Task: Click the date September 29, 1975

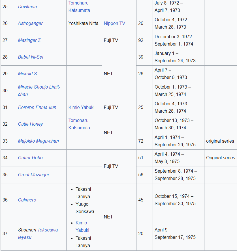Action: [175, 145]
